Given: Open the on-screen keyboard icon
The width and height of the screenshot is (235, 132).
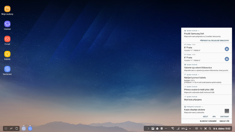Looking at the screenshot, I should [x=196, y=128].
